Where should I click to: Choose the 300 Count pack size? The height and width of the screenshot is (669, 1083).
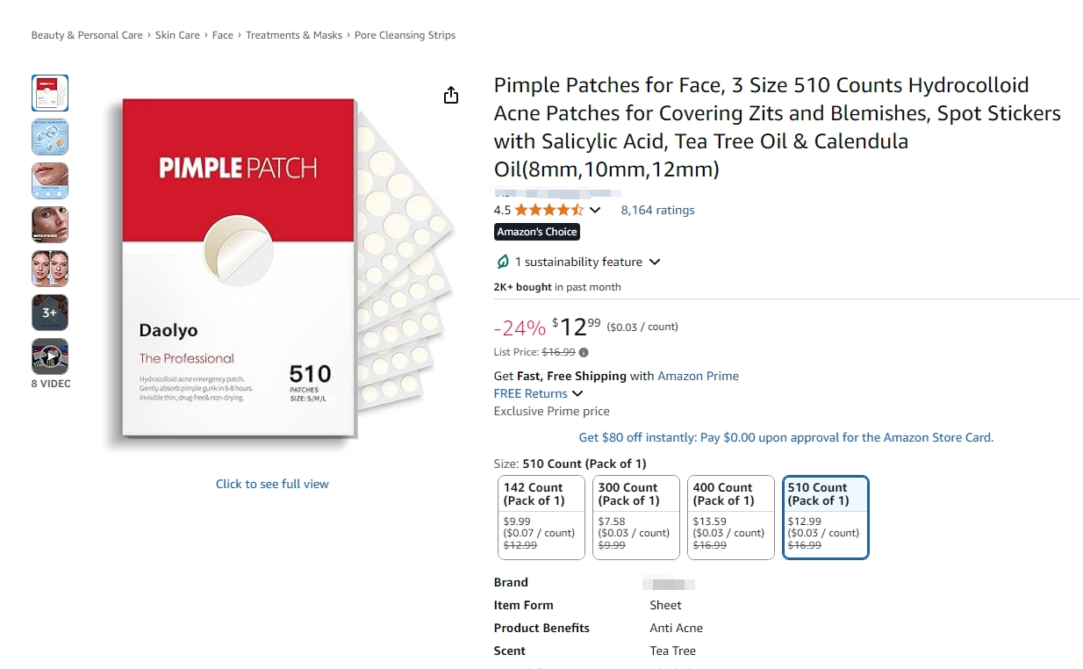pos(635,517)
